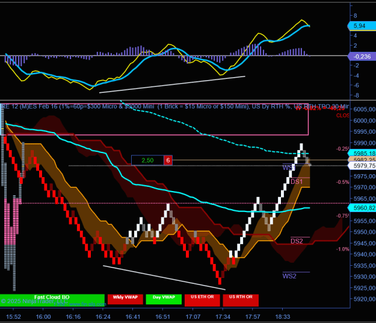Screen dimensions: 376x323
Task: Click the chart title text starting RE 12 (M)ES
Action: [174, 107]
